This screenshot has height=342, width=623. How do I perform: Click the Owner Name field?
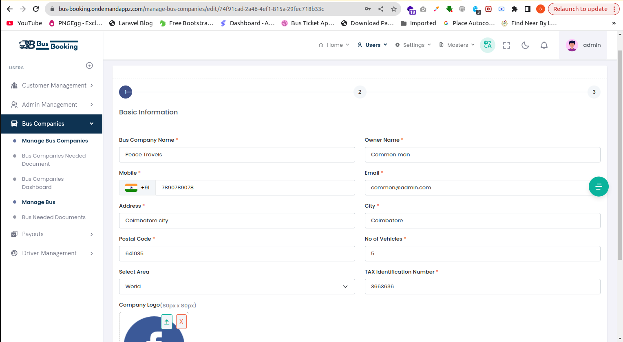pos(482,155)
